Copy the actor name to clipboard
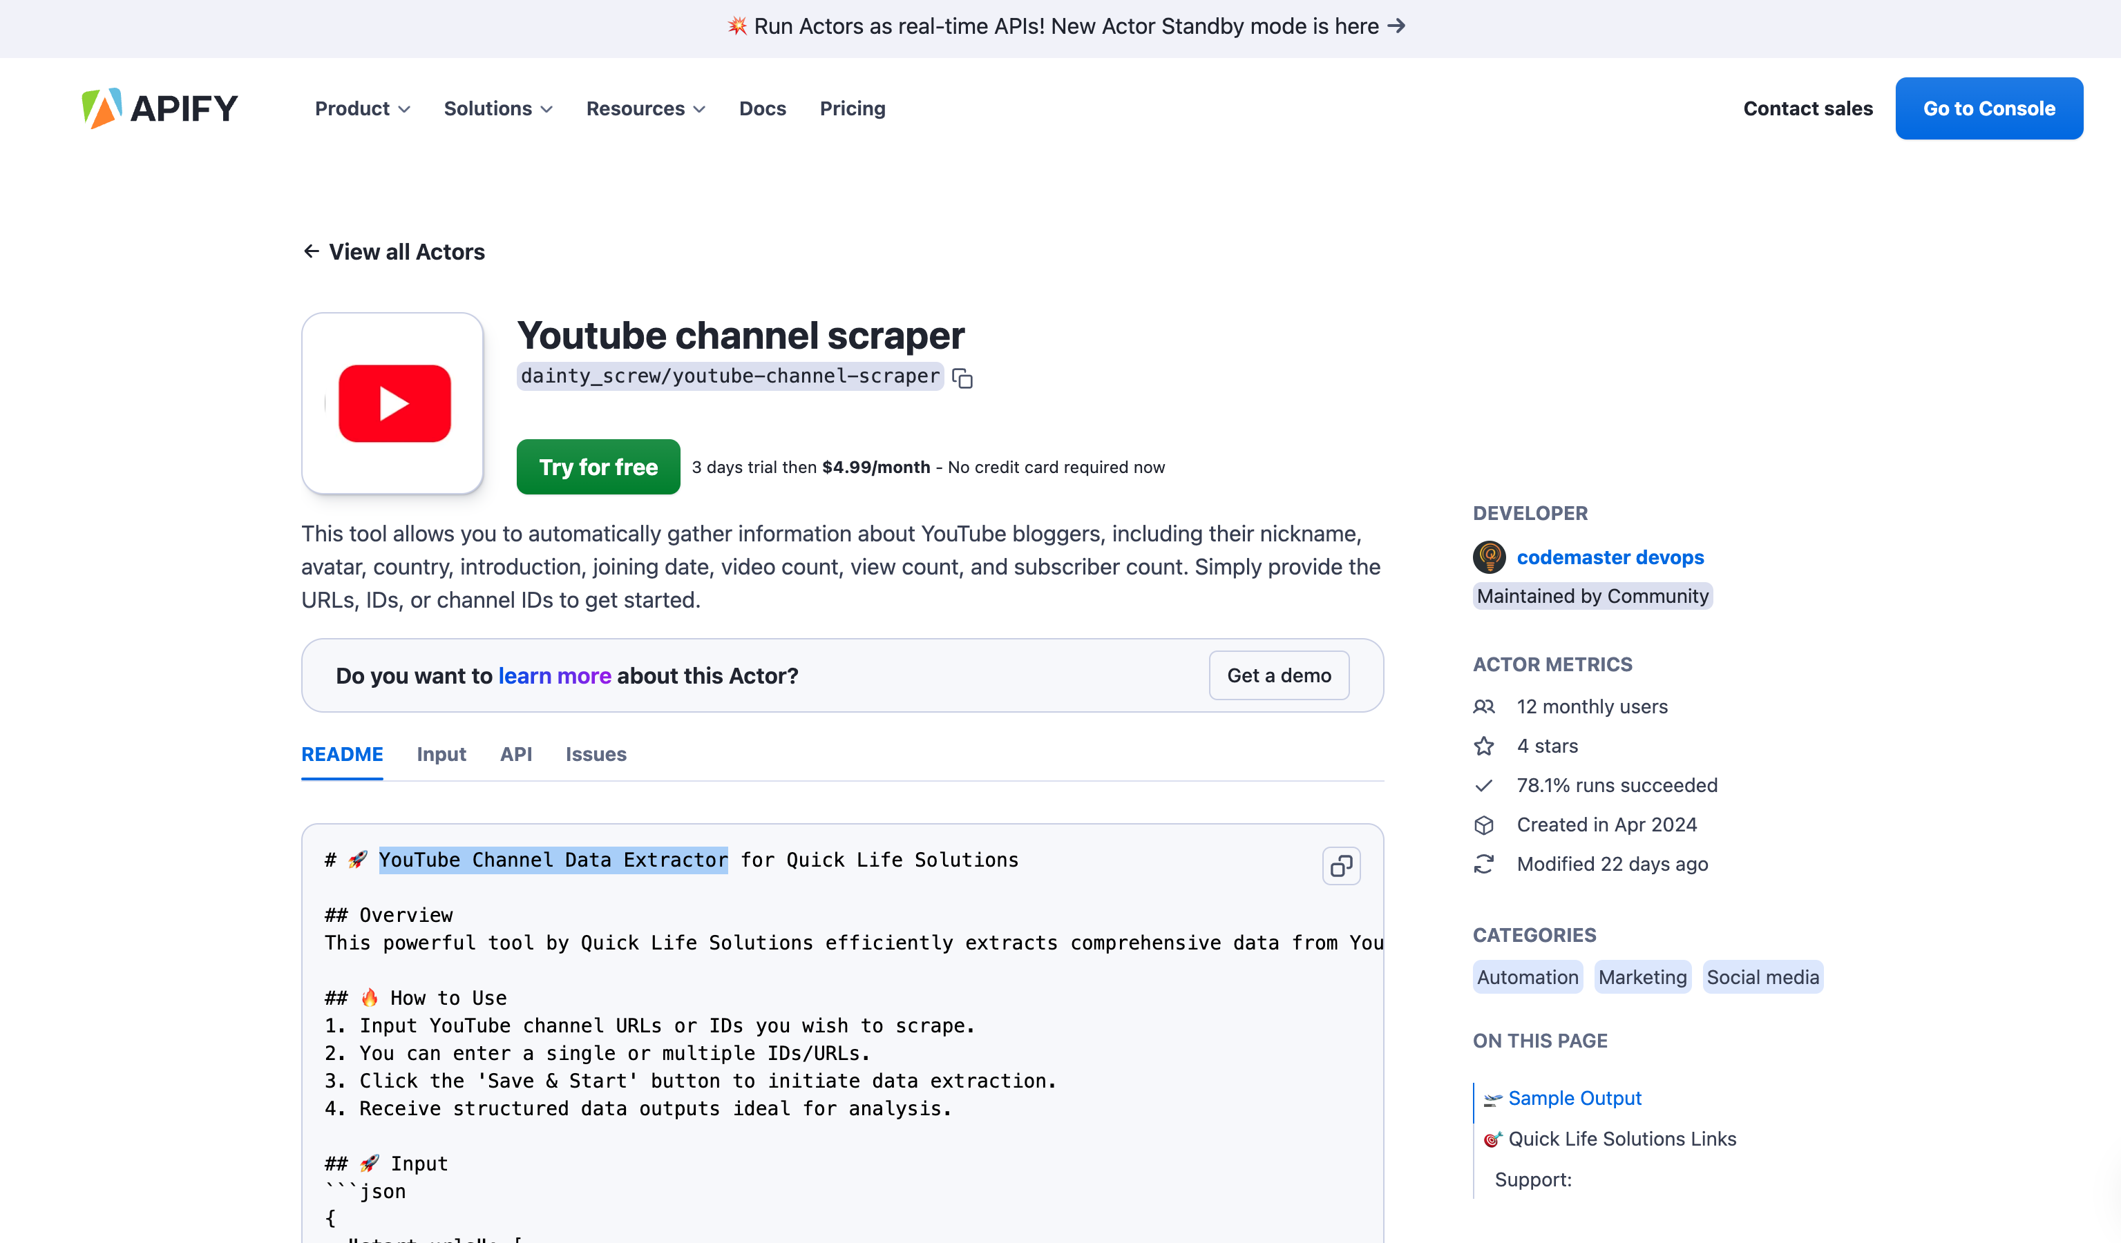The height and width of the screenshot is (1243, 2121). 962,378
